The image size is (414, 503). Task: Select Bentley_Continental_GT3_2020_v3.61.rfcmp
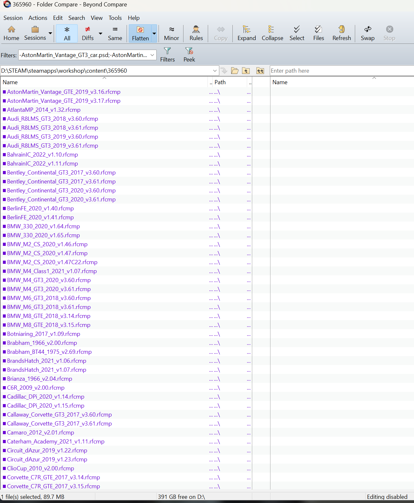click(61, 199)
